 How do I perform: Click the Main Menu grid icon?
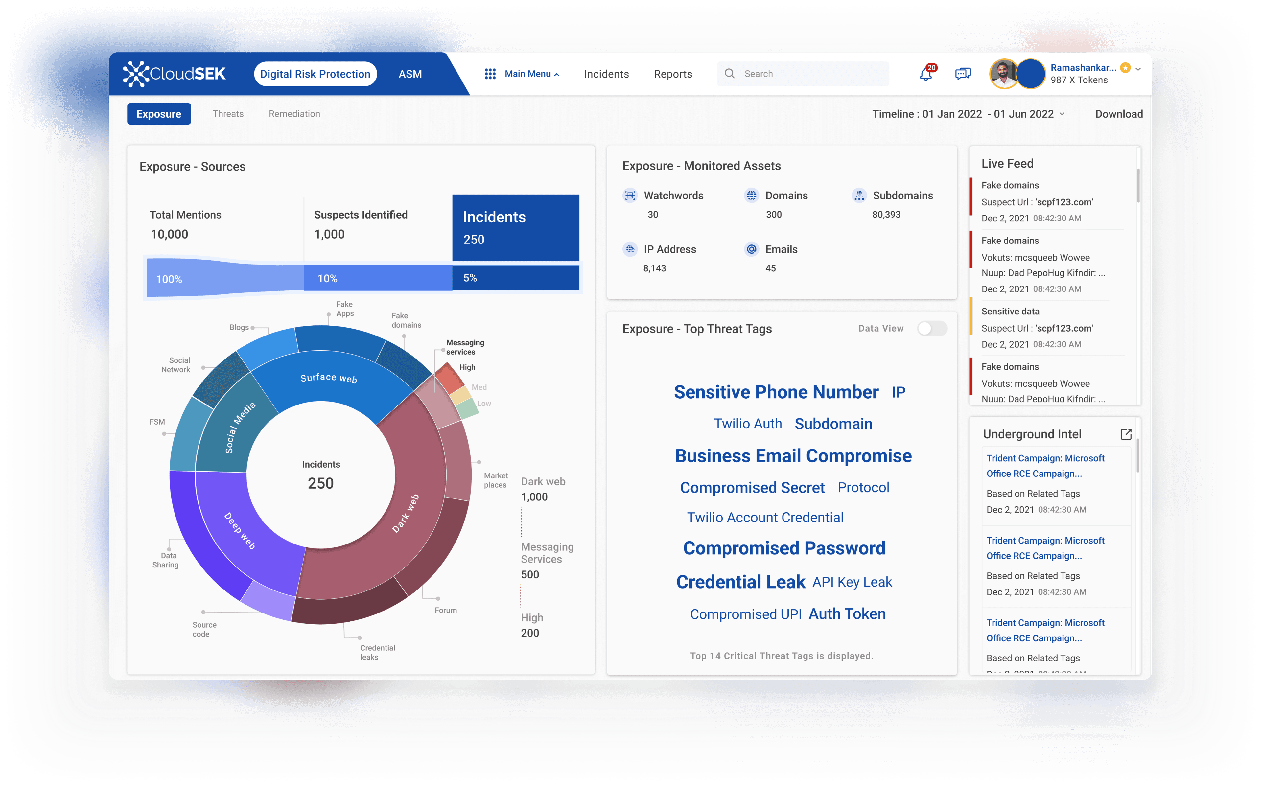coord(490,74)
